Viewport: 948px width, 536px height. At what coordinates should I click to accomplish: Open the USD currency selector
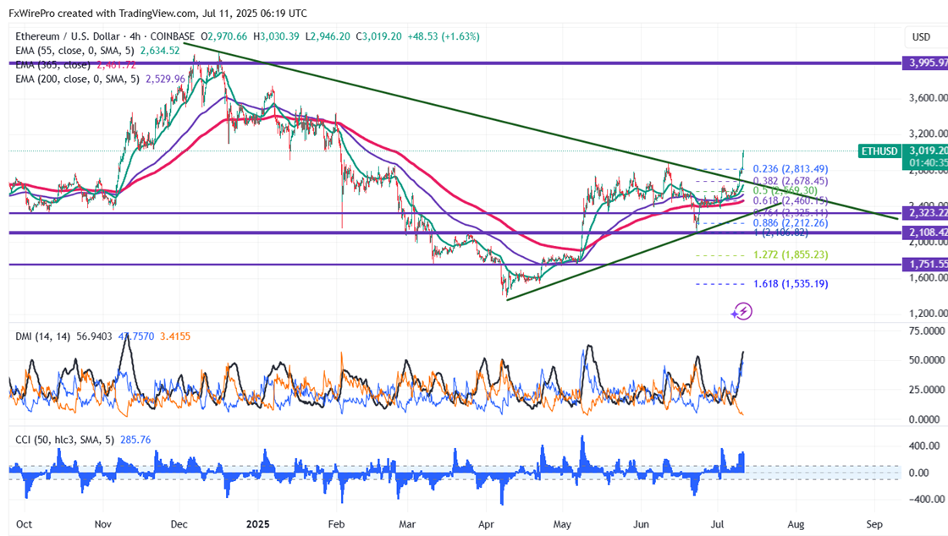tap(921, 37)
